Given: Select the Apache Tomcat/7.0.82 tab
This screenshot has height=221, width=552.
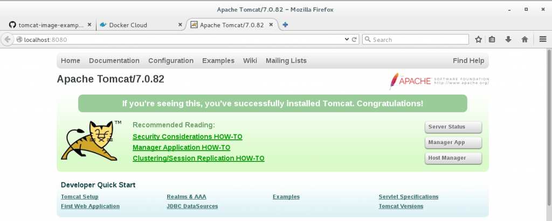Looking at the screenshot, I should [232, 25].
